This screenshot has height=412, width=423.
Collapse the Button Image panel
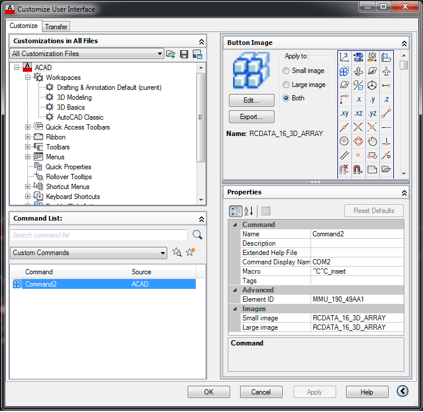[404, 44]
